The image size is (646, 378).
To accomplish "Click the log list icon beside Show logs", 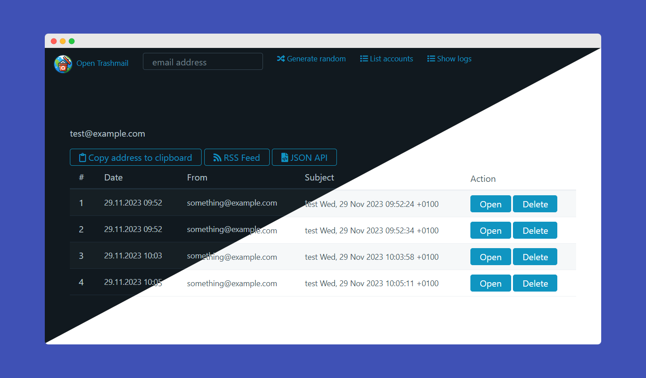I will (431, 58).
